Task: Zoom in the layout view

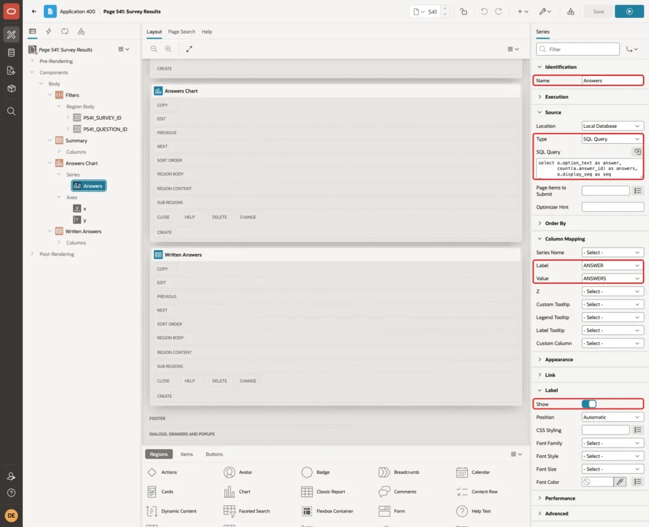Action: tap(169, 49)
